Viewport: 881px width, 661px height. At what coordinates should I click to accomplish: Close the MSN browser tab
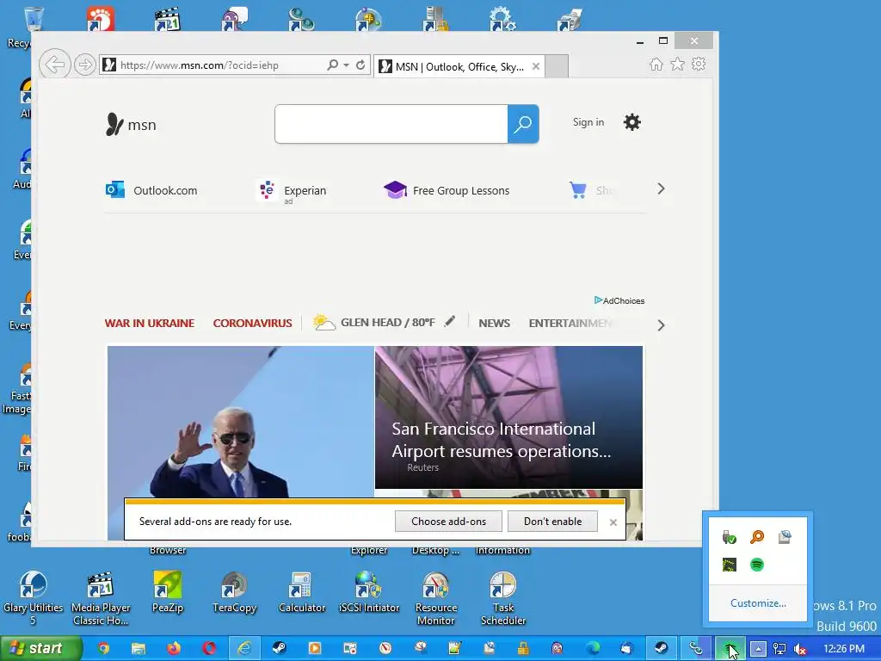tap(536, 66)
